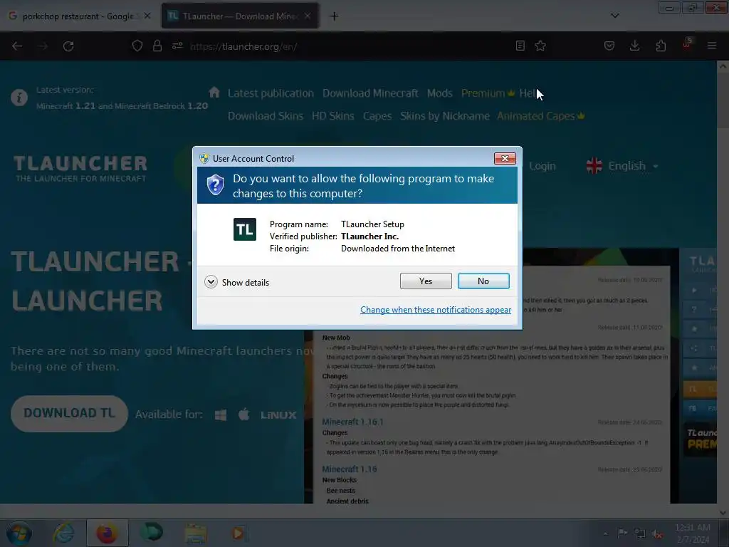The image size is (729, 547).
Task: Close the TLauncher tab
Action: tap(308, 16)
